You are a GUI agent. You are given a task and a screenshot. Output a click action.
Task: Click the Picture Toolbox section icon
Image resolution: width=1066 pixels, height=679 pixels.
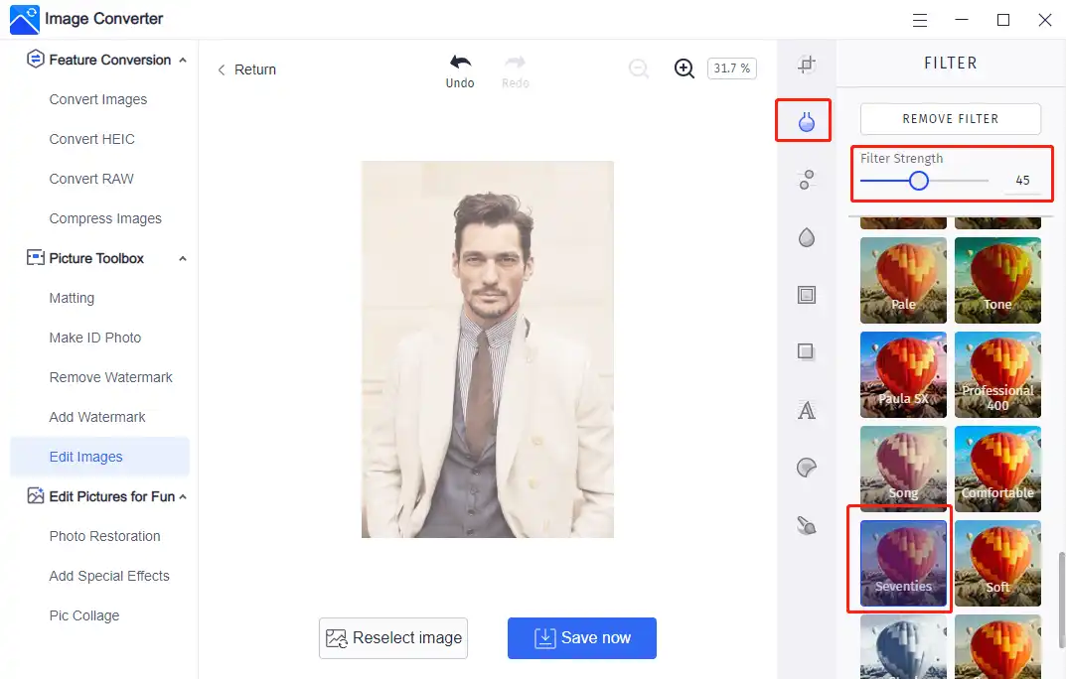pyautogui.click(x=36, y=257)
